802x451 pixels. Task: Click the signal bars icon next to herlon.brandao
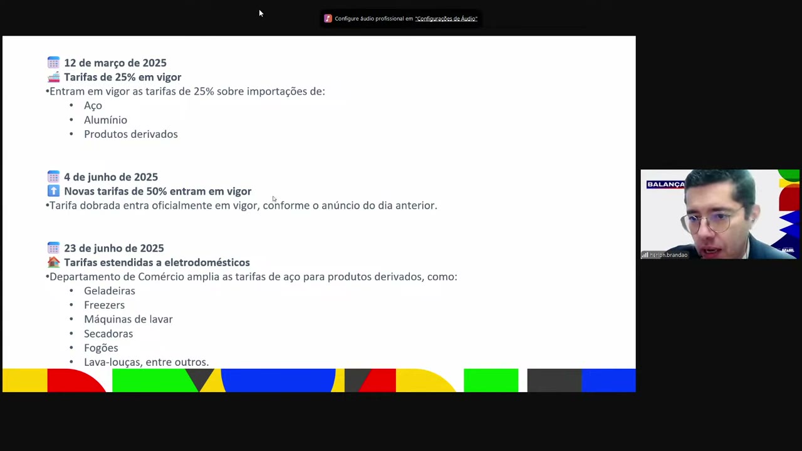coord(645,255)
